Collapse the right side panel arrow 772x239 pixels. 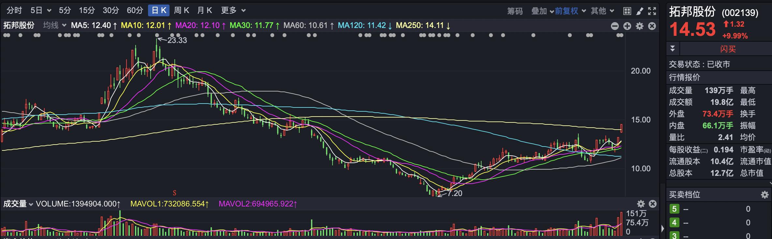(662, 228)
